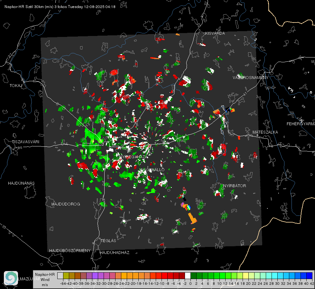Image resolution: width=315 pixels, height=289 pixels.
Task: Click the TOKAJ city label
Action: tap(16, 86)
